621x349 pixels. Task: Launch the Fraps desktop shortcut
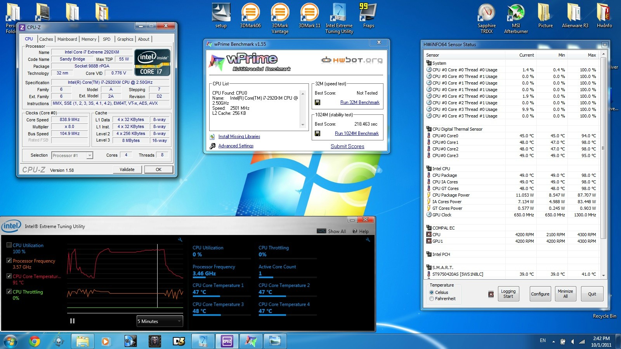pyautogui.click(x=368, y=16)
